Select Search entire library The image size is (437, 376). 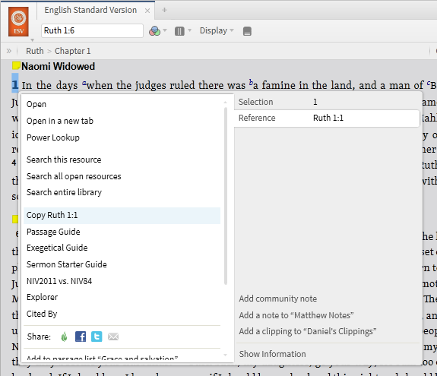coord(64,192)
